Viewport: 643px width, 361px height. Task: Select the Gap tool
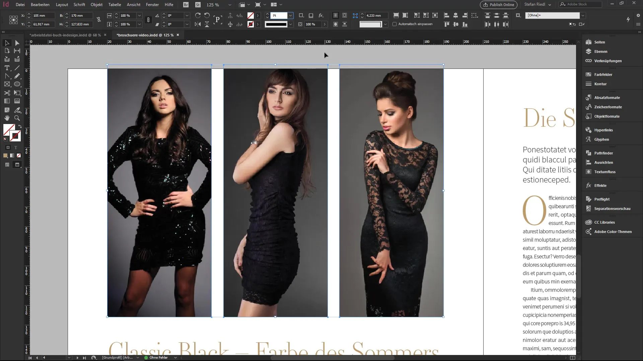point(17,51)
